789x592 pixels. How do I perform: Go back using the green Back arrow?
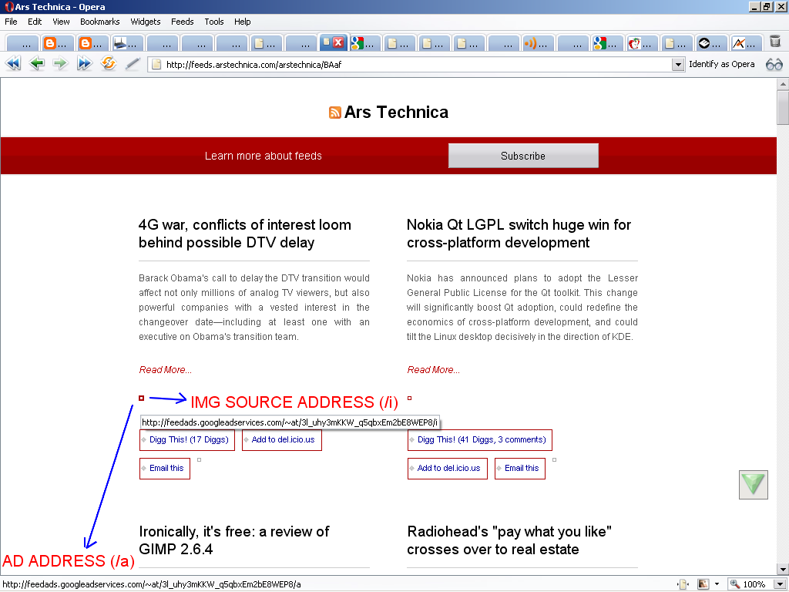point(36,65)
